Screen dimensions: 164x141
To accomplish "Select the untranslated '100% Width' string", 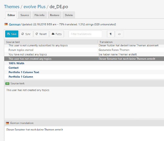I will (84, 63).
